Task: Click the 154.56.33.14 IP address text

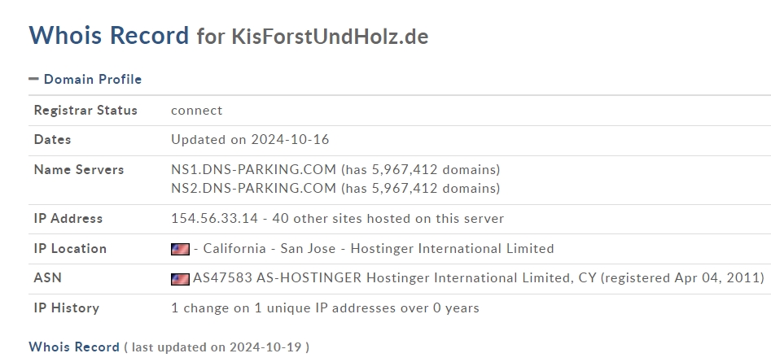Action: 214,219
